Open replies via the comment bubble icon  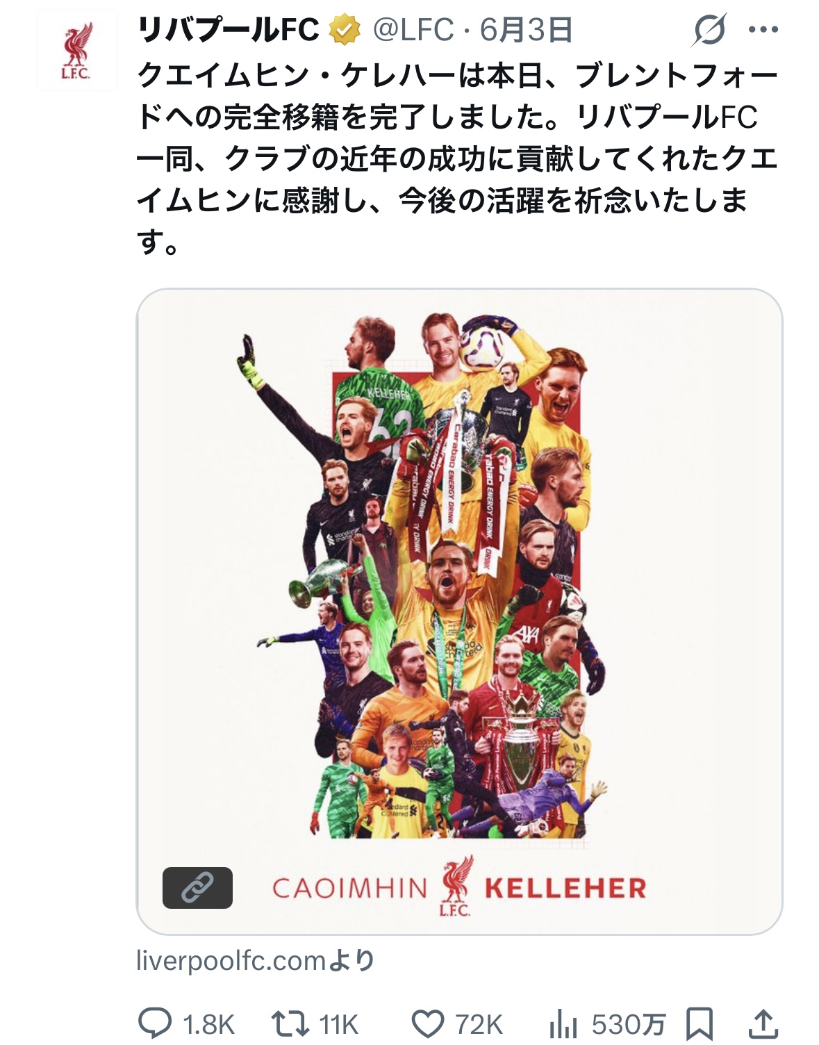click(x=154, y=1023)
